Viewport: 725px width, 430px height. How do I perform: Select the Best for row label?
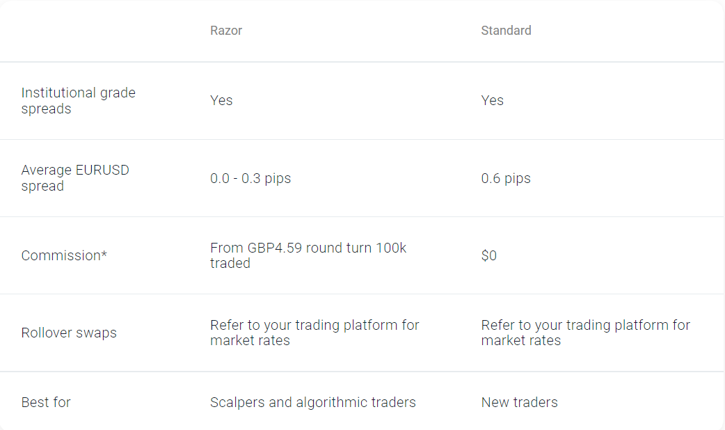pos(46,402)
